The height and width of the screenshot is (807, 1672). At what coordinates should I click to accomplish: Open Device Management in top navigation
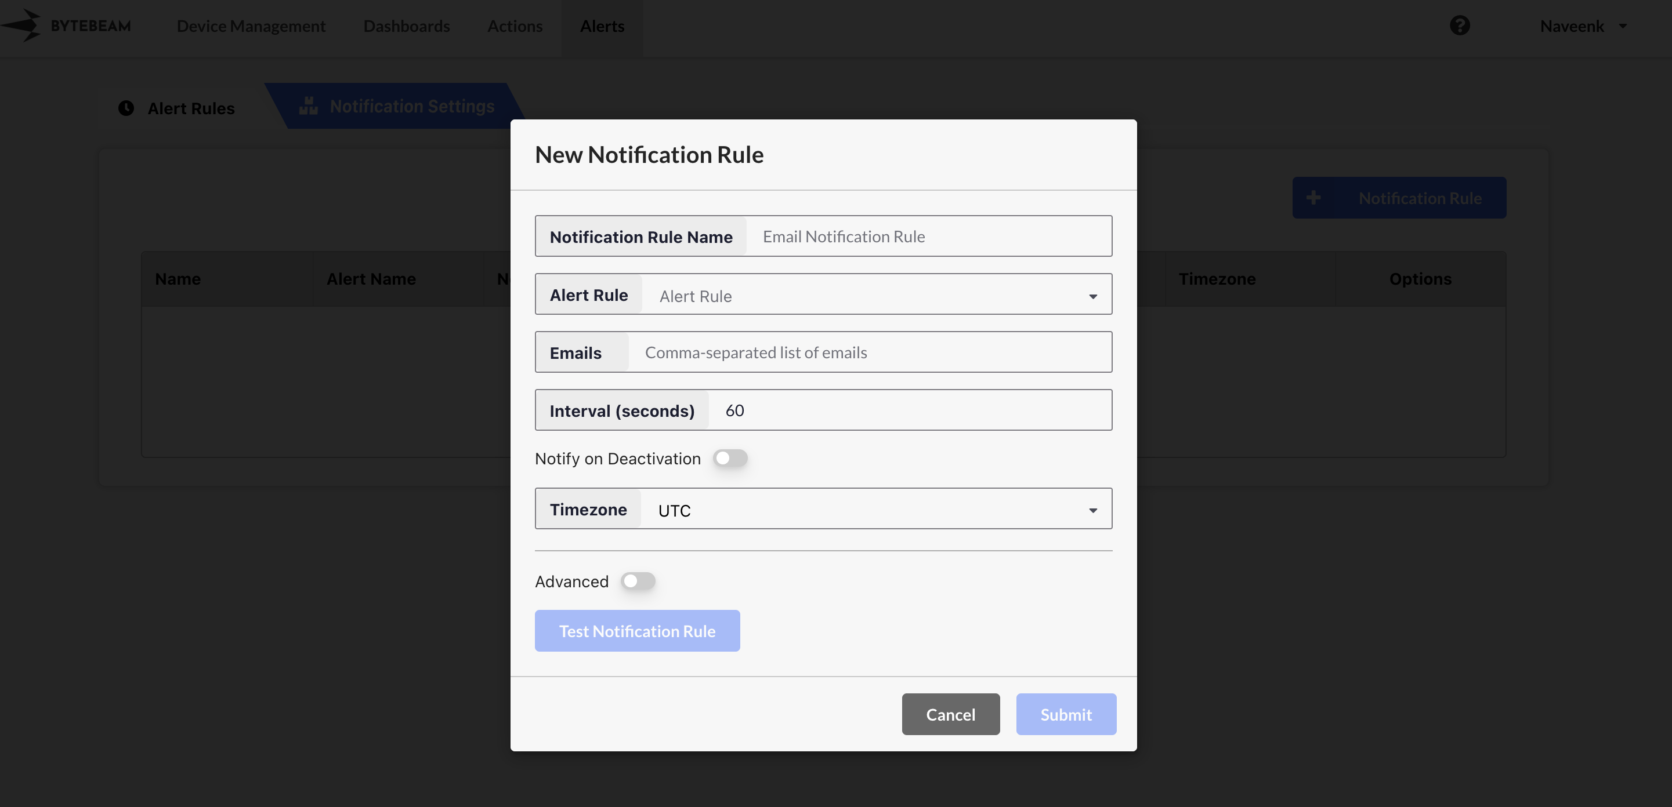(x=251, y=26)
